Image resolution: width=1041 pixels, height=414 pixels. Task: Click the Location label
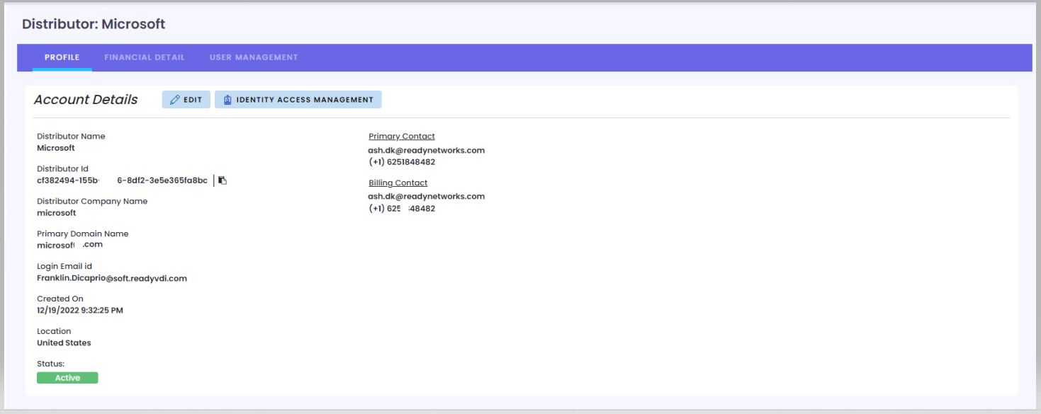[x=54, y=331]
